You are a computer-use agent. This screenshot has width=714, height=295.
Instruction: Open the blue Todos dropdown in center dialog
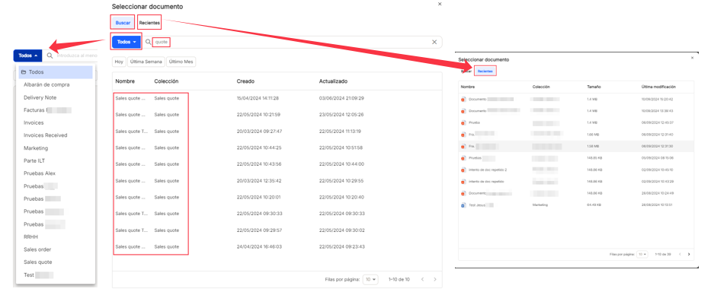coord(126,42)
